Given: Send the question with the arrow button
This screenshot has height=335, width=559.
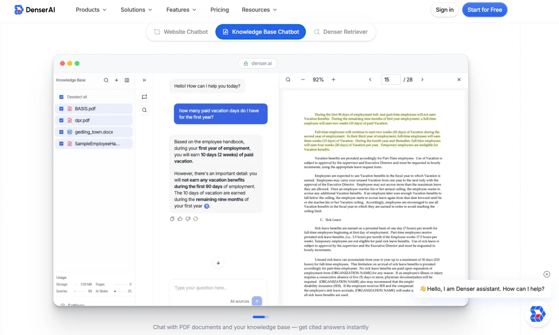Looking at the screenshot, I should coord(257,301).
